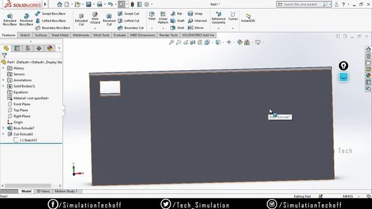Open the Reference Geometry tool
Image resolution: width=372 pixels, height=209 pixels.
point(219,18)
